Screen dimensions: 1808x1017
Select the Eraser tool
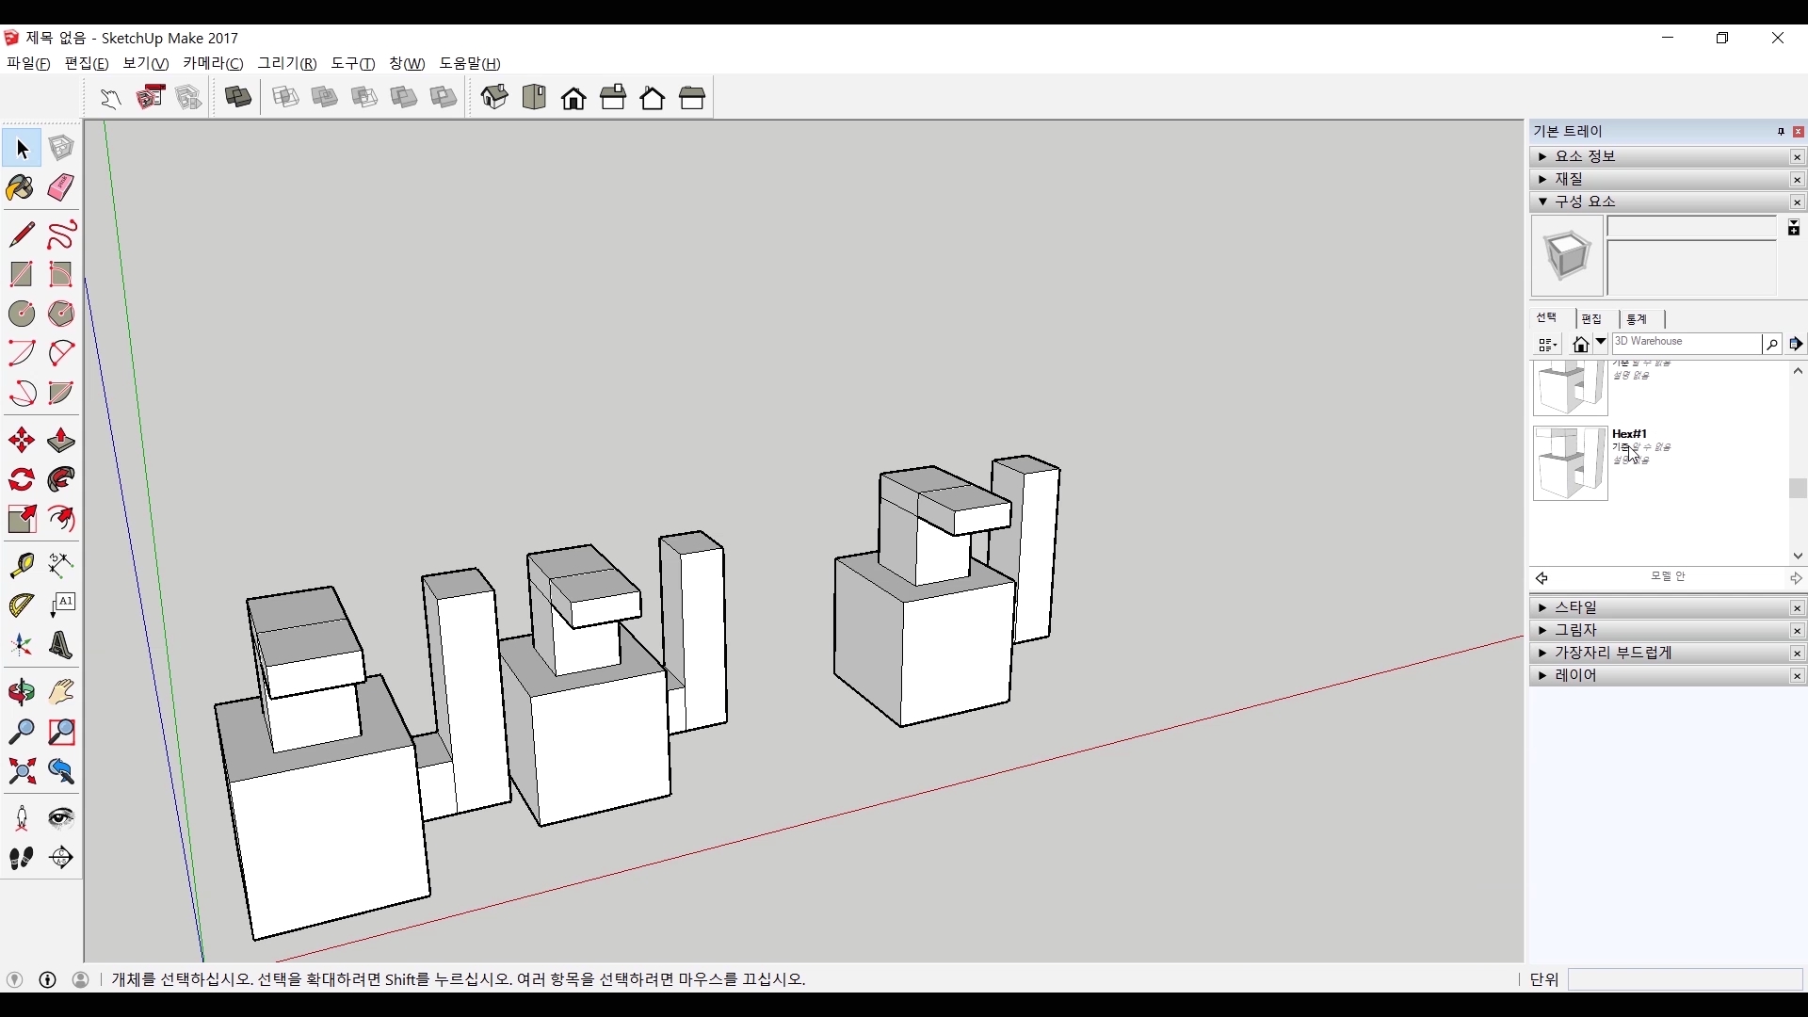coord(61,187)
